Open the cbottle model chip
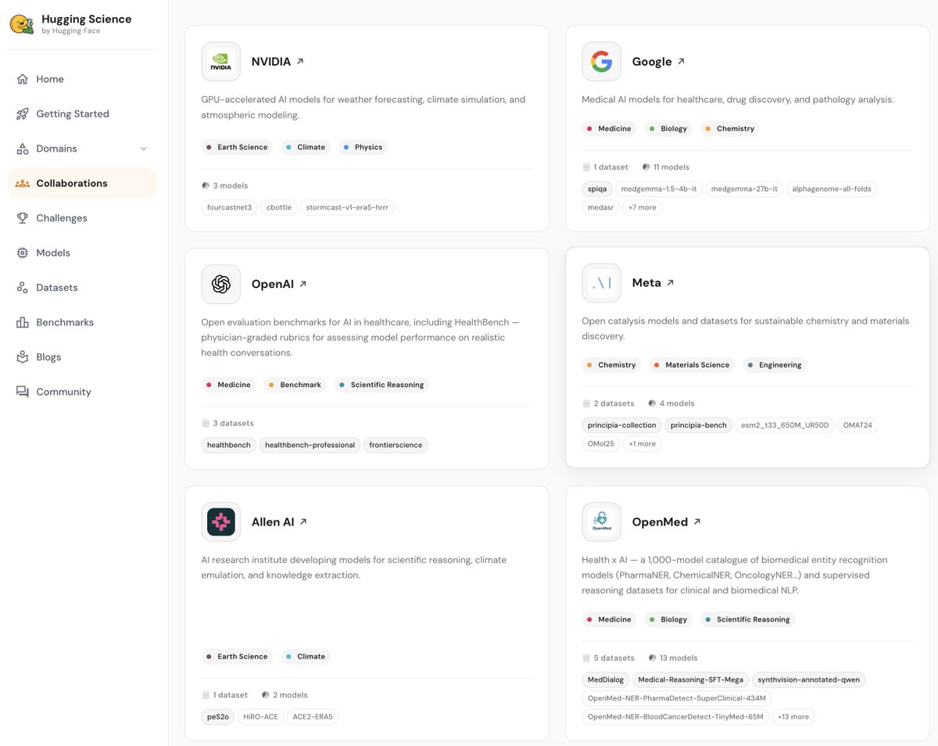Image resolution: width=938 pixels, height=746 pixels. [x=278, y=207]
